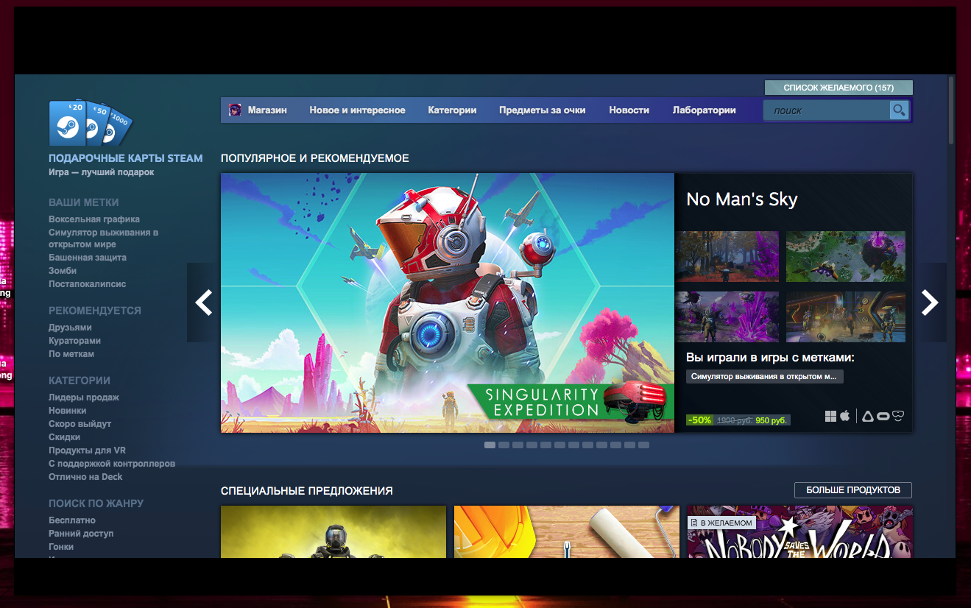Open the Скоро выйдут category
Screen dimensions: 971x608
click(x=80, y=424)
